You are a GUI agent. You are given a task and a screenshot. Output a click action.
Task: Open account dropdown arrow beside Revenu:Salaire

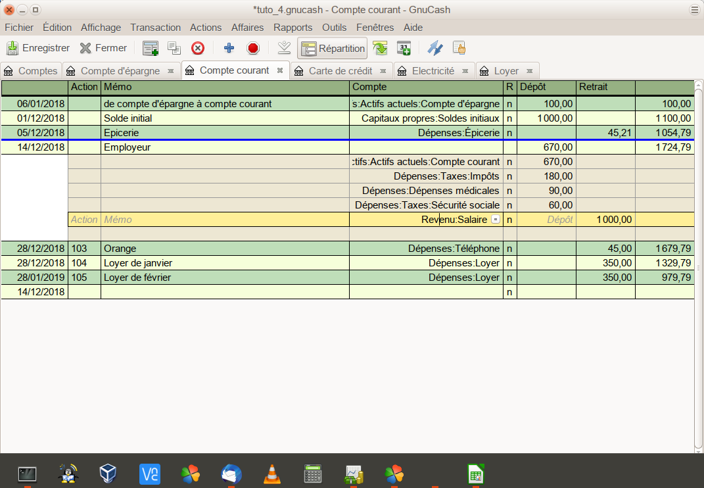tap(496, 220)
